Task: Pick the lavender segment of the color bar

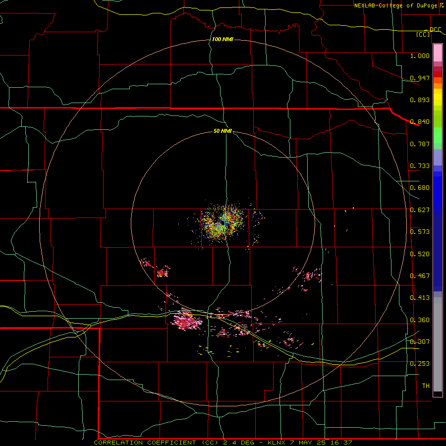Action: [x=438, y=157]
